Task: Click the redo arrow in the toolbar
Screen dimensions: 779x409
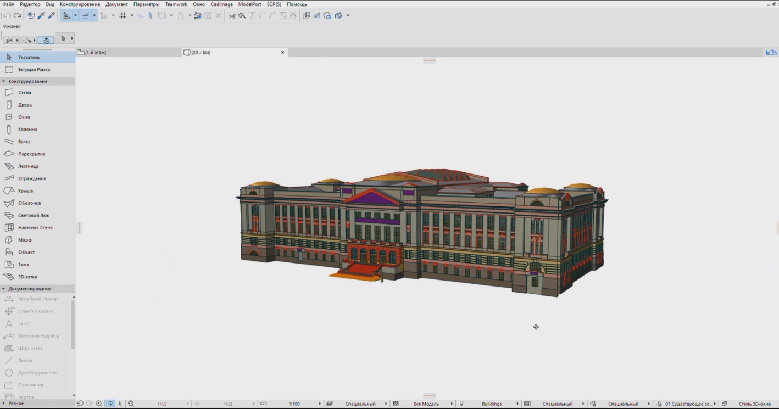Action: pos(18,16)
